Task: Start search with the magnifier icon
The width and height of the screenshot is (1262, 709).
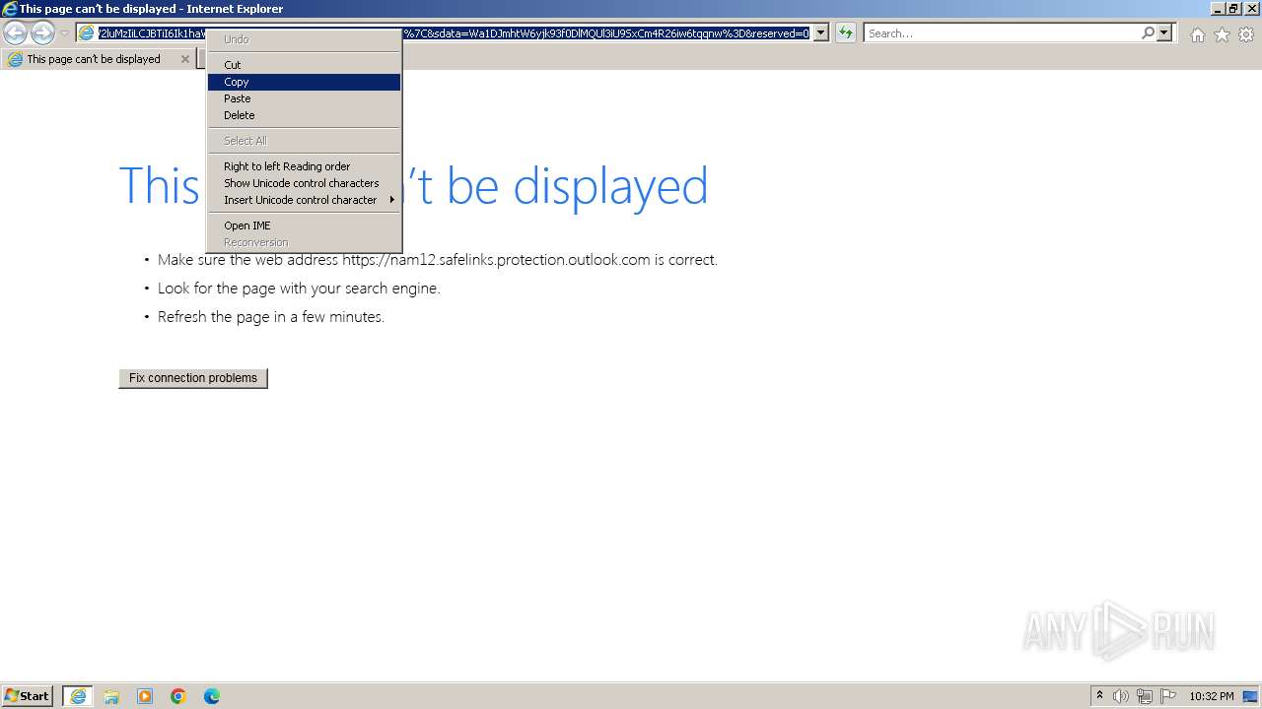Action: tap(1148, 33)
